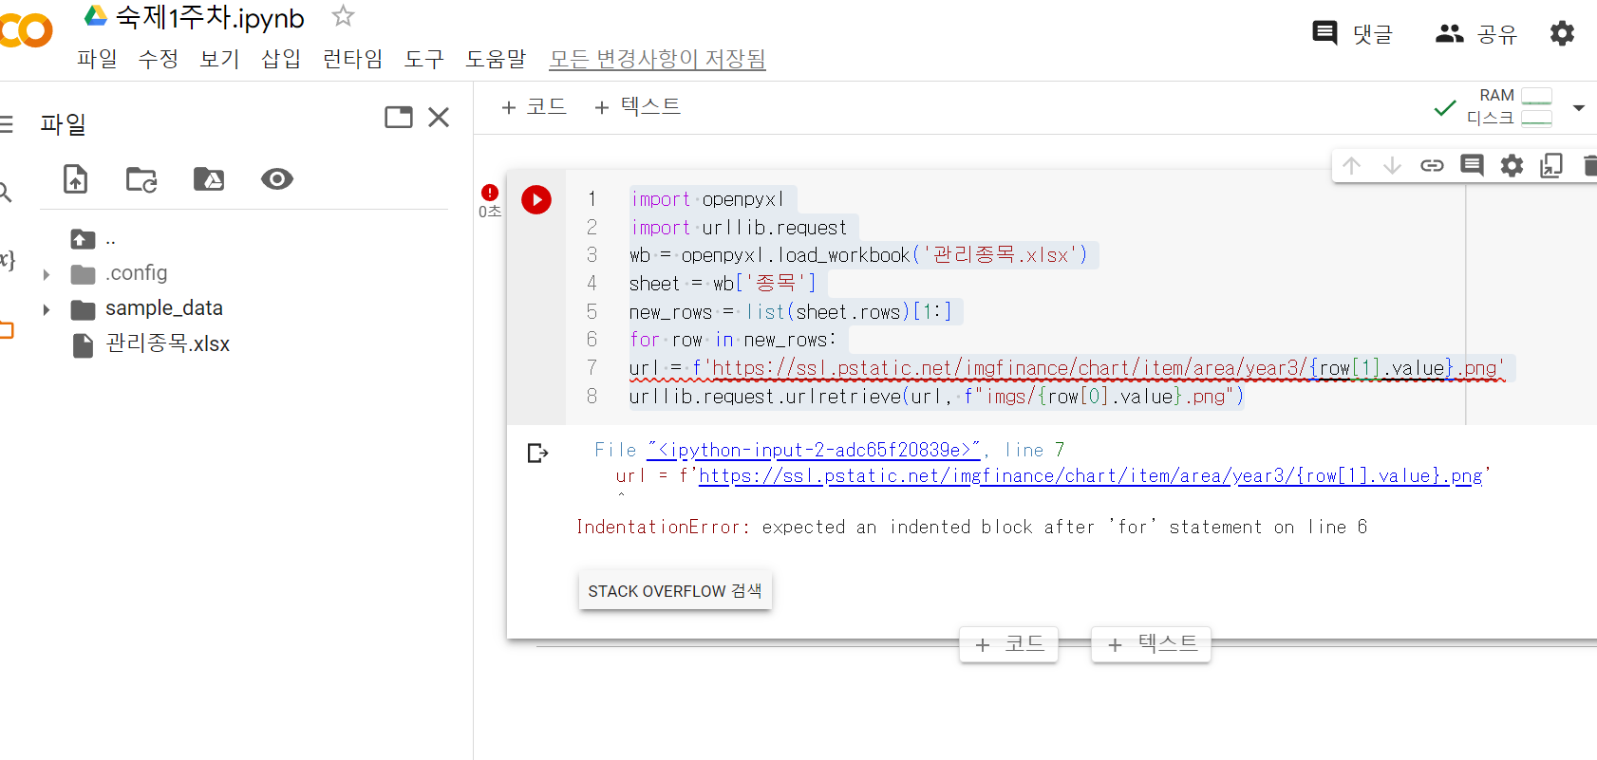Click the IndentationError message text
This screenshot has width=1597, height=760.
(x=971, y=527)
